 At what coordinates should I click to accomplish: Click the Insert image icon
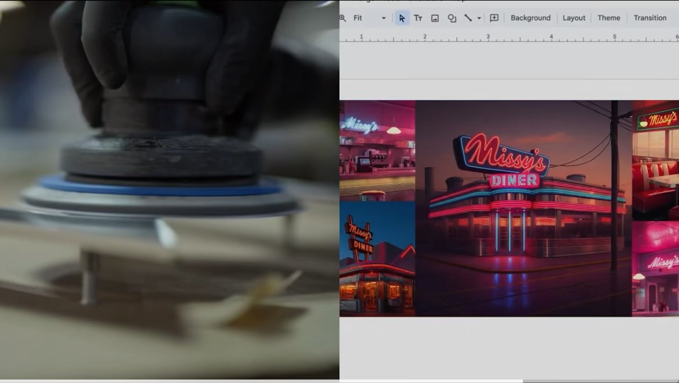pos(435,18)
